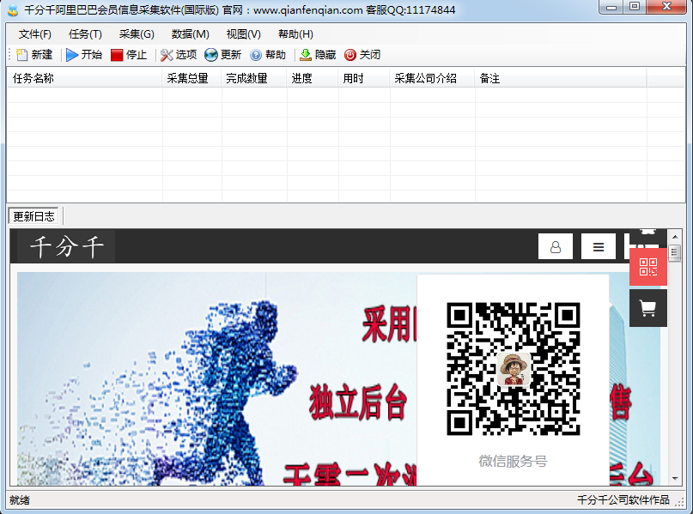Screen dimensions: 693x514
Task: Sort by 任务名称 column header
Action: [84, 79]
